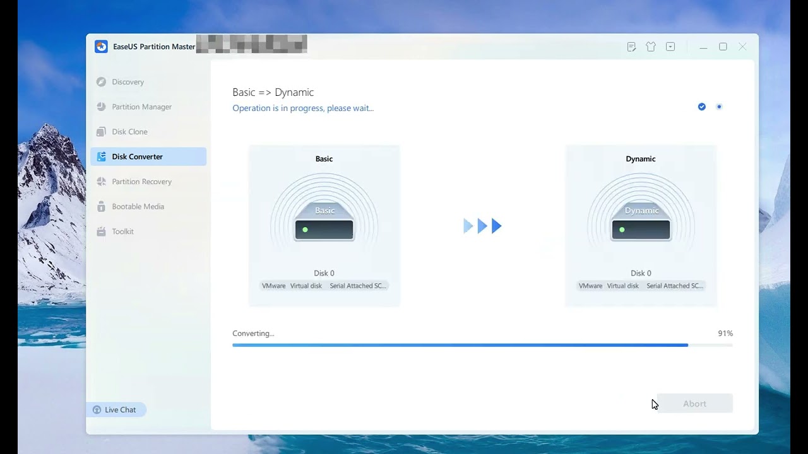This screenshot has width=808, height=454.
Task: Click 'Serial Attached SC...' tag in Dynamic card
Action: click(x=675, y=286)
